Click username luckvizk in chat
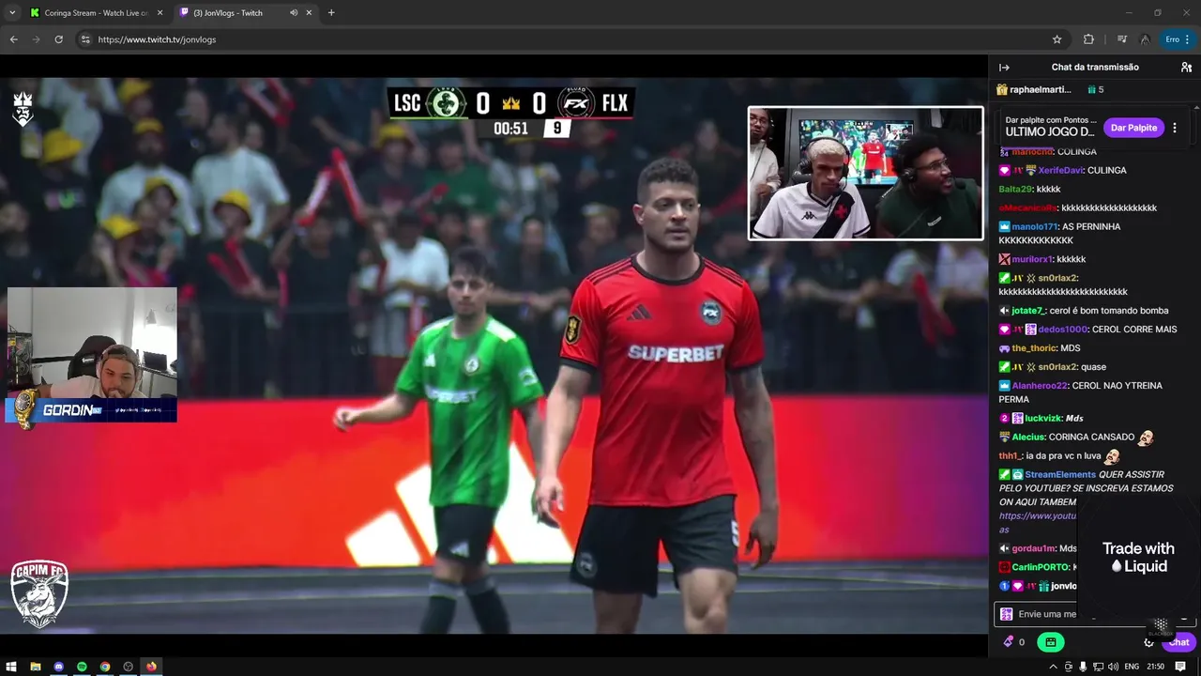 click(x=1042, y=419)
